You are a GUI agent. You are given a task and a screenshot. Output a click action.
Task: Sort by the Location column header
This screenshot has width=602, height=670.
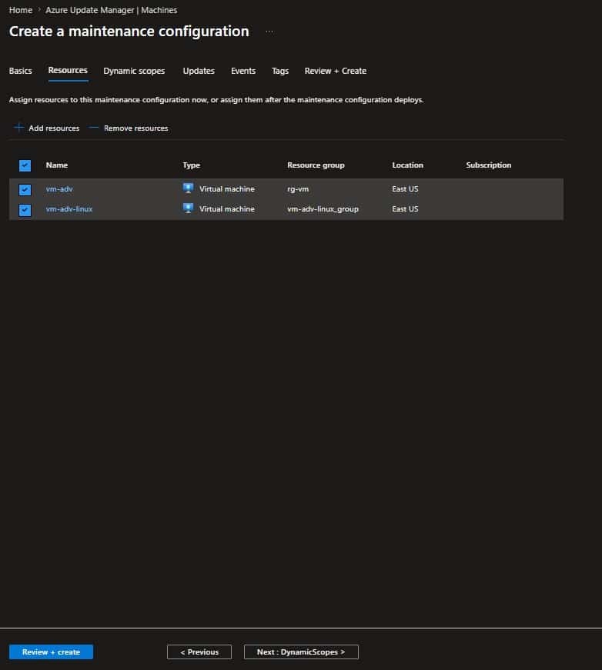pos(407,165)
